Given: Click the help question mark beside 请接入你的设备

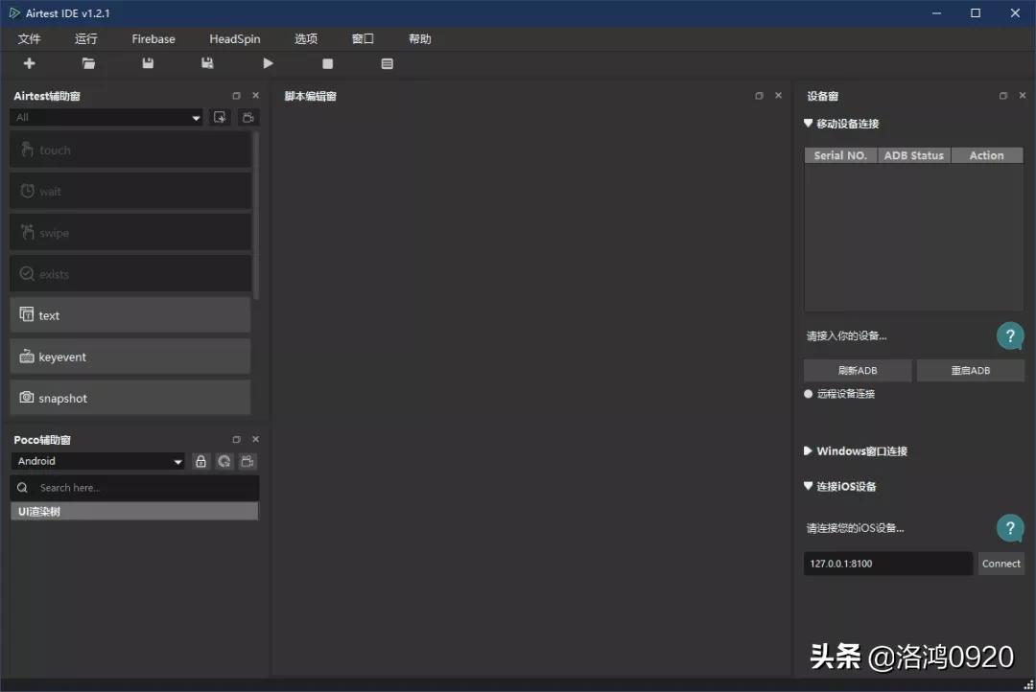Looking at the screenshot, I should point(1010,335).
